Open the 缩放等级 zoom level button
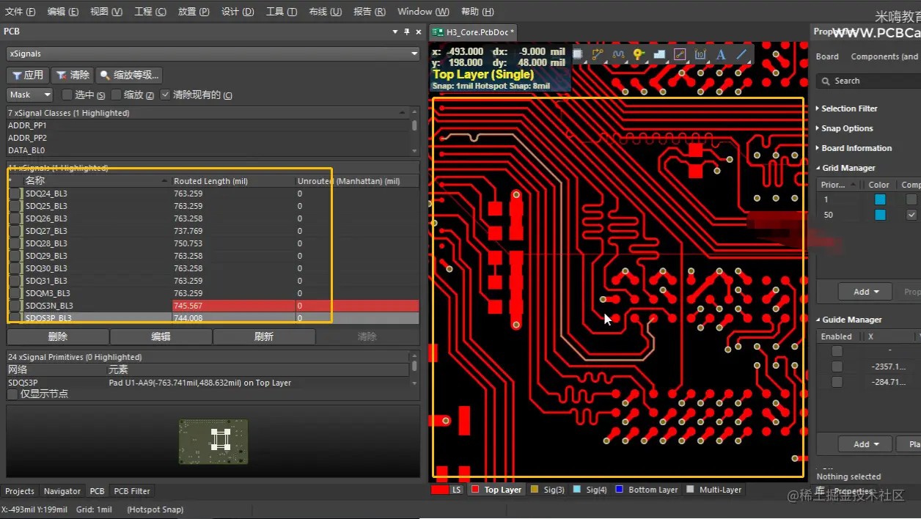921x519 pixels. pos(129,75)
